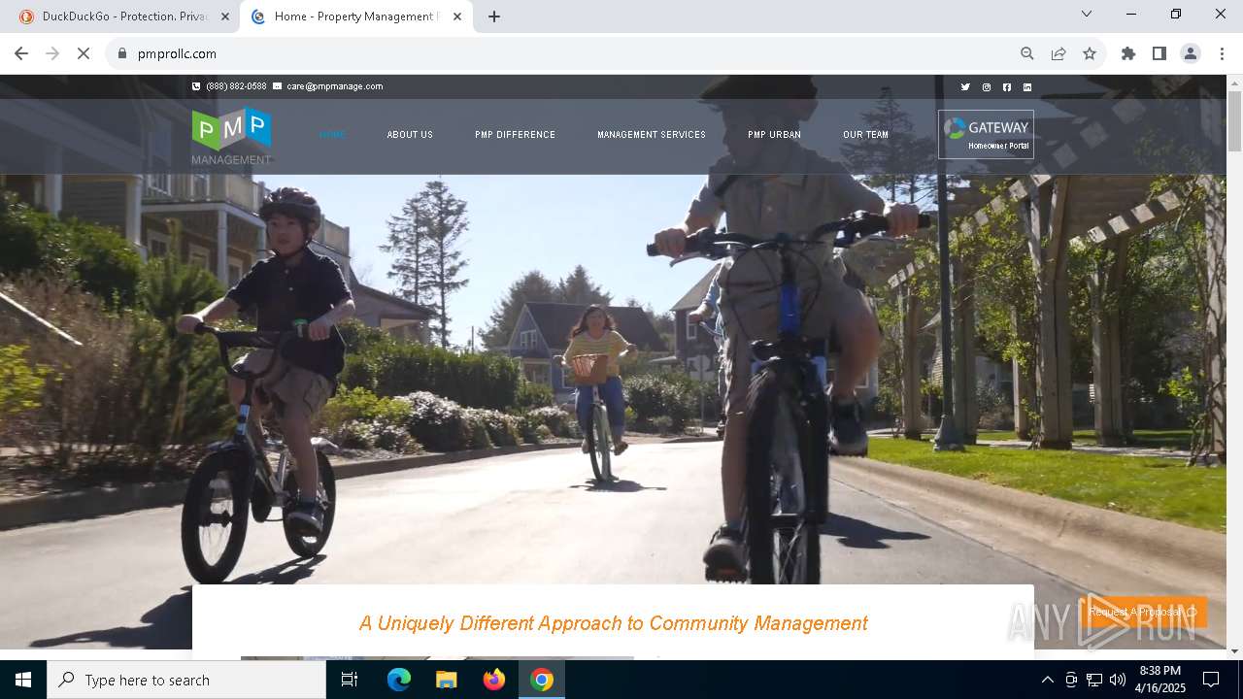
Task: Share this page icon in address bar
Action: [1058, 53]
